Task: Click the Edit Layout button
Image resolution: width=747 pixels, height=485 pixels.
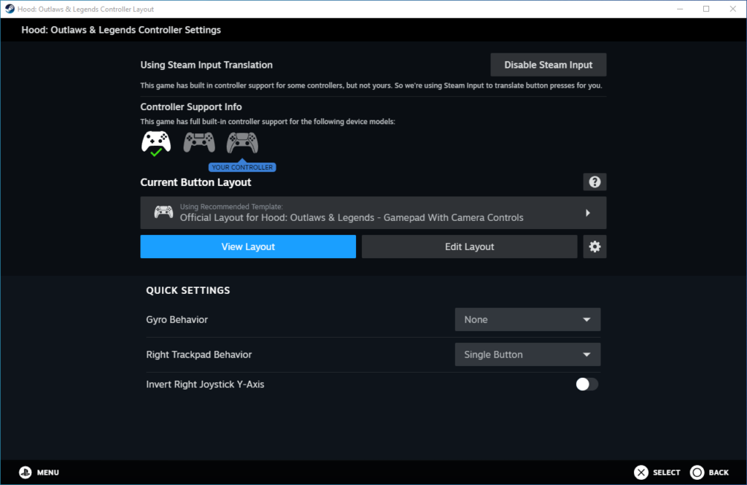Action: 469,247
